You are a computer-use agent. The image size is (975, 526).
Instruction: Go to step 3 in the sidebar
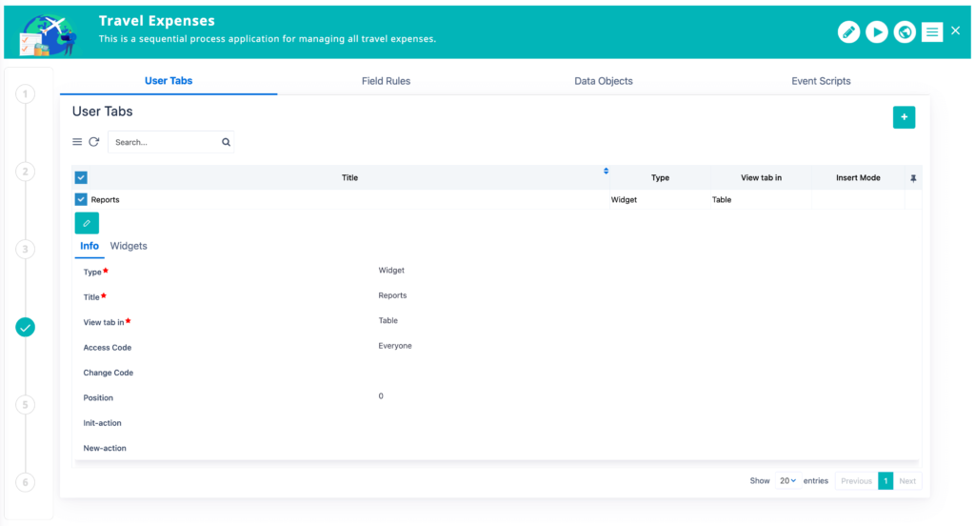[x=26, y=250]
